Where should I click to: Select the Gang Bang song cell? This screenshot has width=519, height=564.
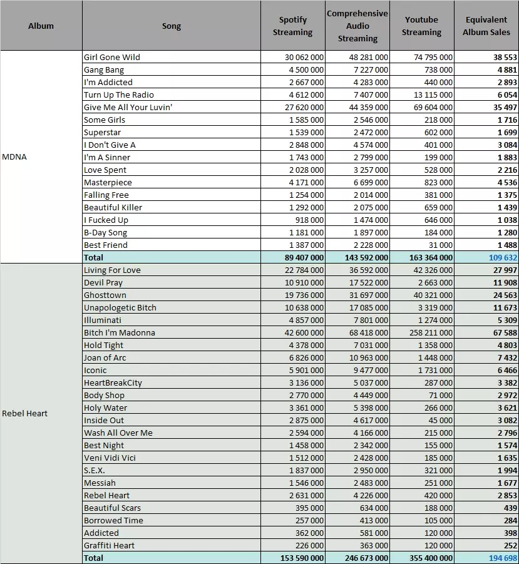click(x=171, y=69)
